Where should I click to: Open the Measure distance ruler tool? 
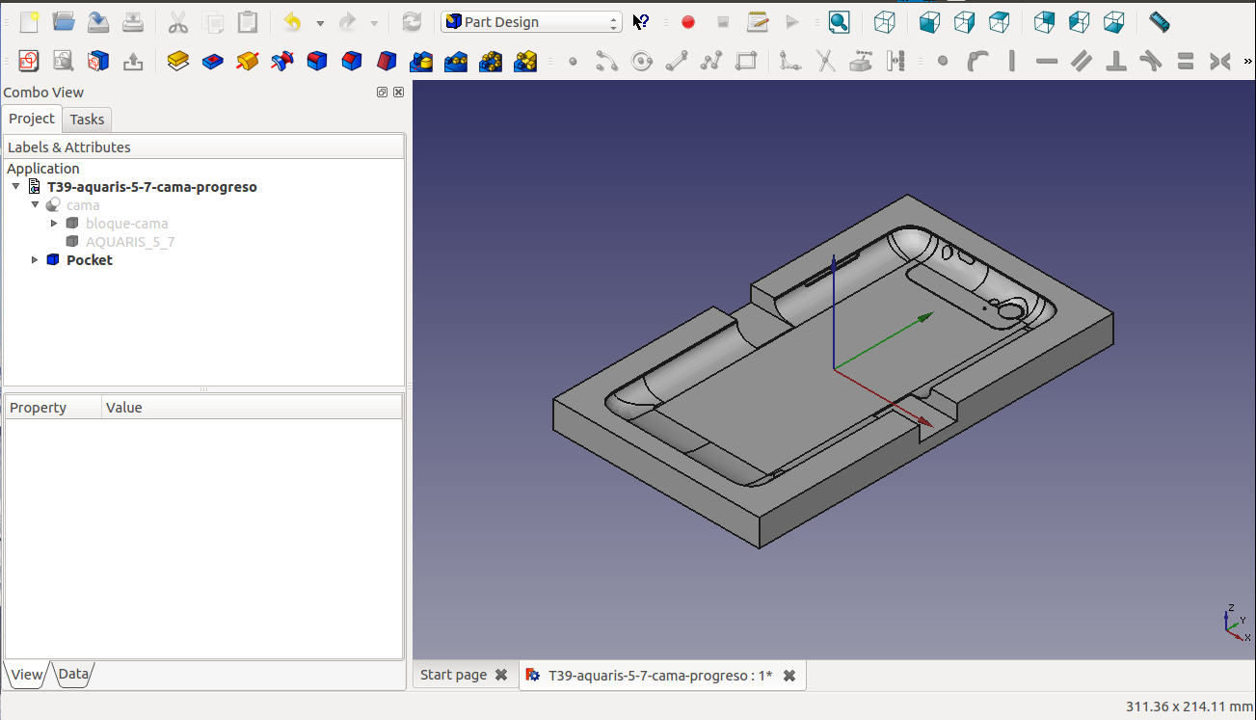coord(1159,22)
